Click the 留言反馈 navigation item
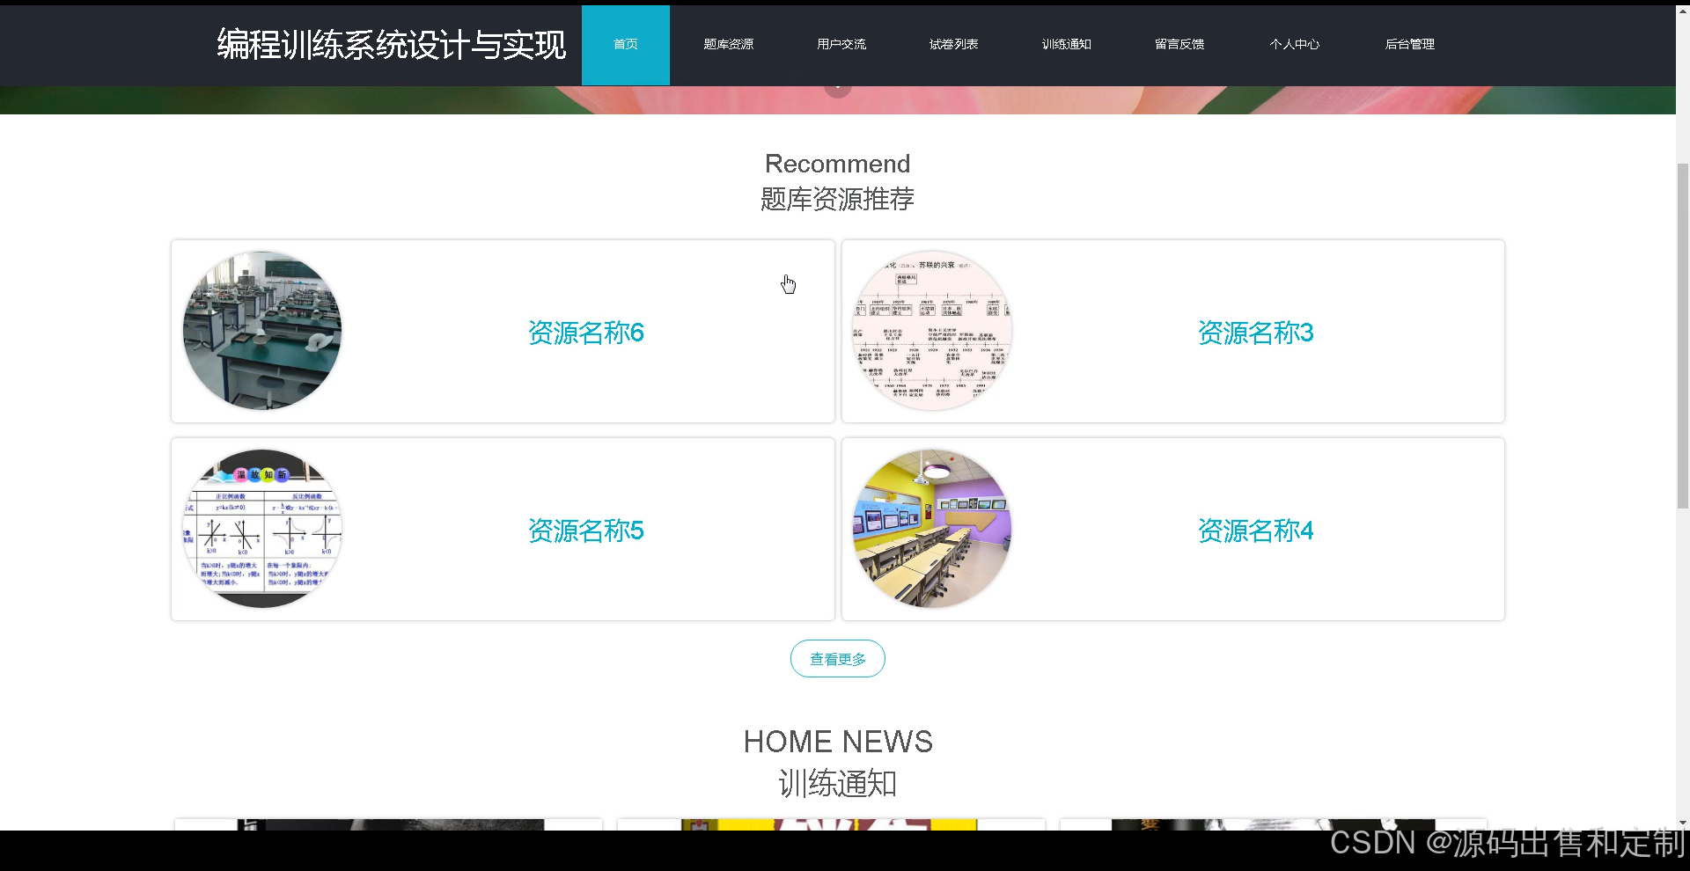 coord(1179,45)
